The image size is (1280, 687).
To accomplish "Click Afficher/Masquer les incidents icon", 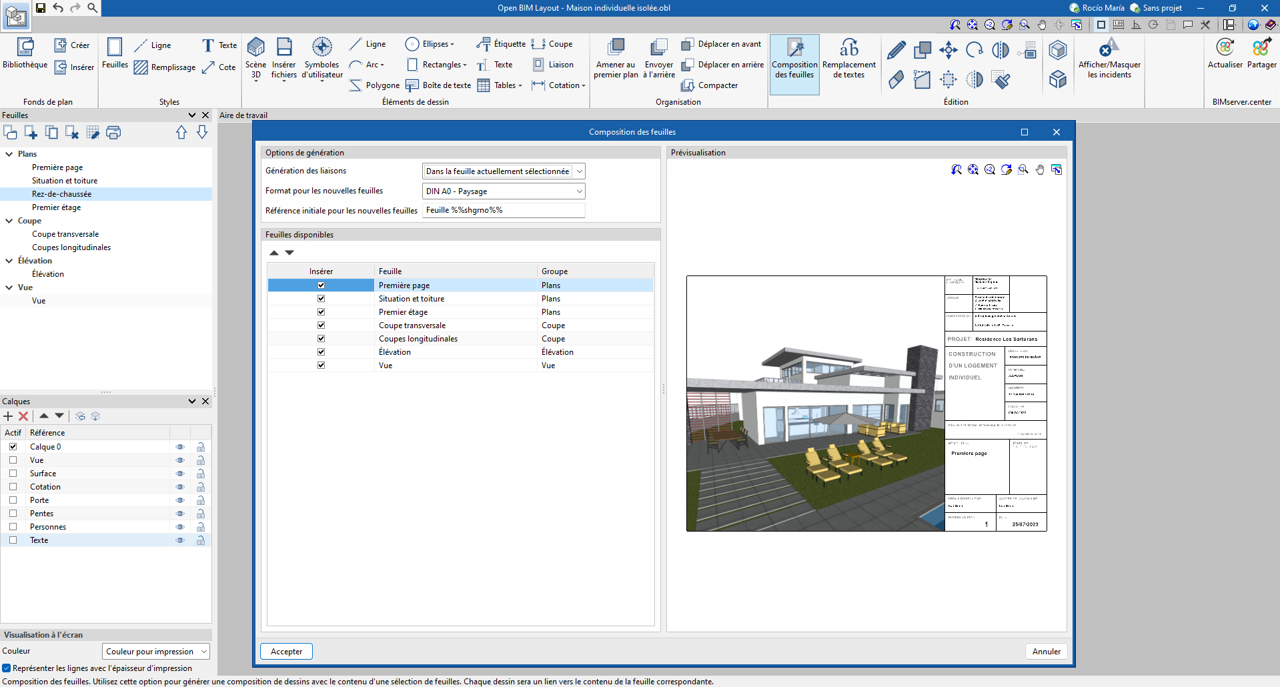I will pyautogui.click(x=1109, y=48).
